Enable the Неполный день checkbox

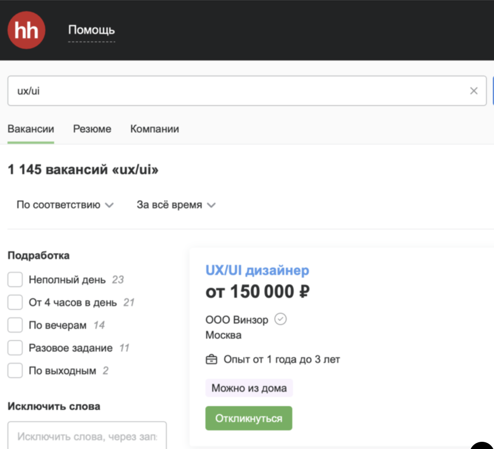point(15,280)
